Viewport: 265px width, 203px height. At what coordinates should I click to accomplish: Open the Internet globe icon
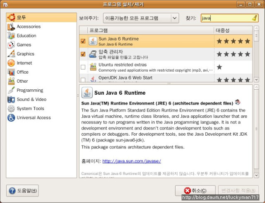pos(11,63)
